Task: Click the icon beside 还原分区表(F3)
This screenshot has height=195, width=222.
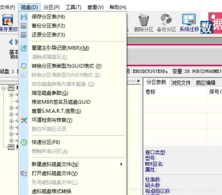Action: [x=24, y=35]
